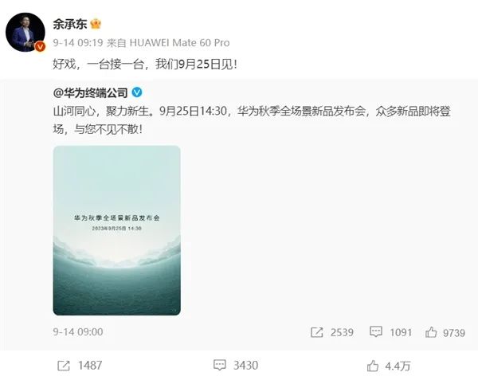
Task: Open the comments icon showing 3430
Action: [x=220, y=365]
